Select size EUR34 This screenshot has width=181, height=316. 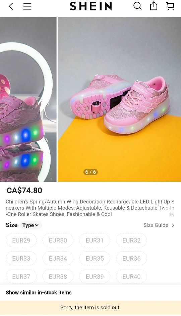(x=58, y=258)
